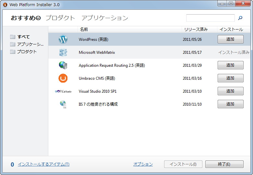Close the Web Platform Installer window
The width and height of the screenshot is (253, 175).
pyautogui.click(x=243, y=3)
